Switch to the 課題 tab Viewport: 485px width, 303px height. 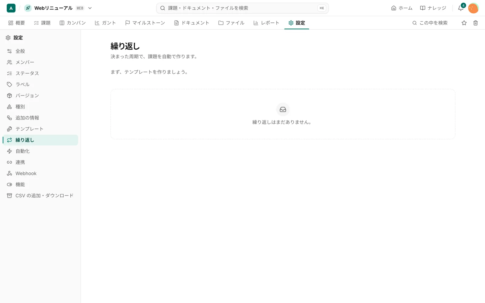42,23
